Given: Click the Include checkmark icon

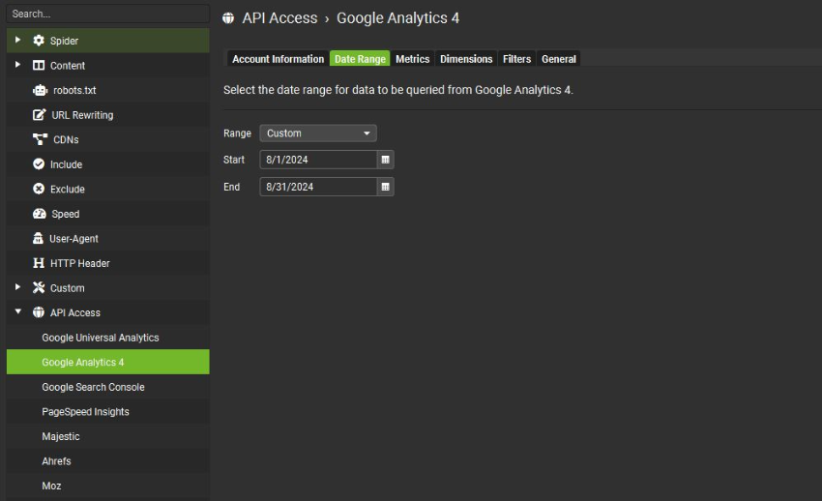Looking at the screenshot, I should pyautogui.click(x=39, y=164).
